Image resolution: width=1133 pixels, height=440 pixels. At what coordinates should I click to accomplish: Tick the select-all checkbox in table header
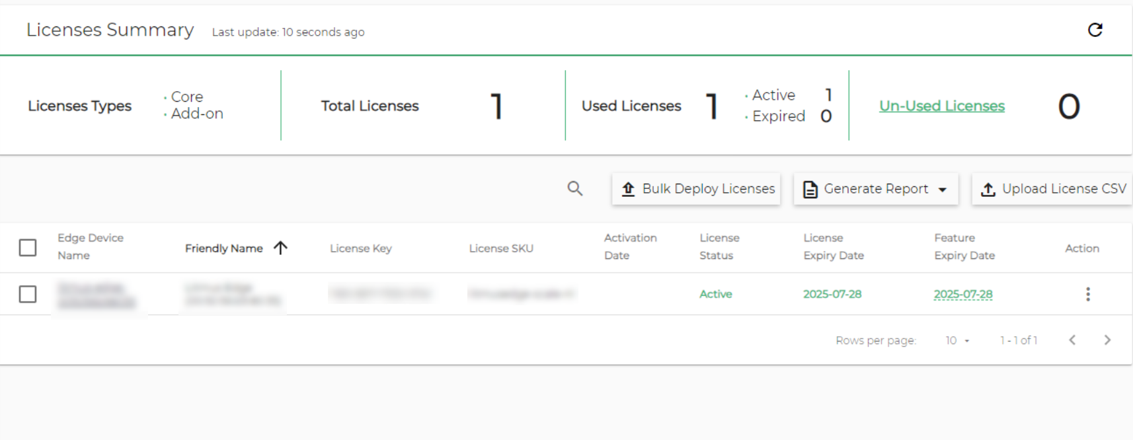click(x=28, y=248)
